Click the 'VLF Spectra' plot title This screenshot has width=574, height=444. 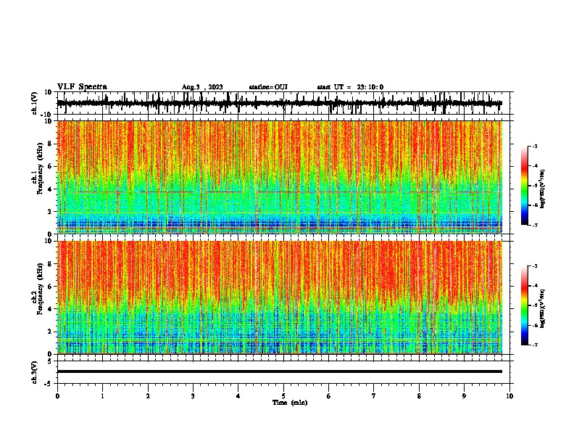coord(82,87)
